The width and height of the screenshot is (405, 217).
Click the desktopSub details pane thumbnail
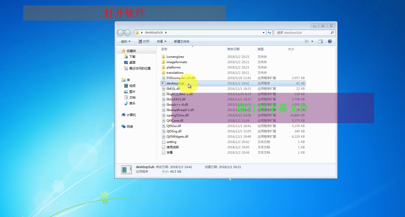tap(126, 170)
